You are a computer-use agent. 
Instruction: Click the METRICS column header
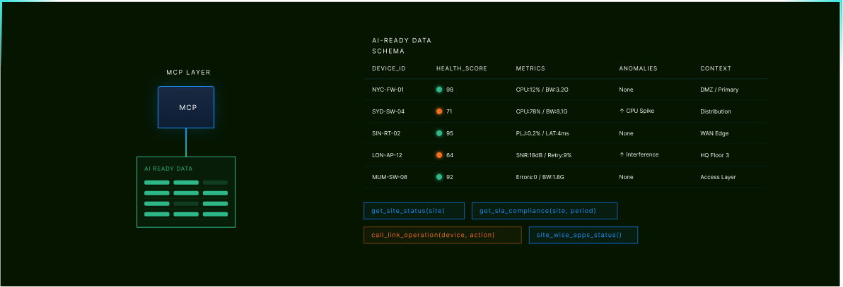[x=530, y=68]
